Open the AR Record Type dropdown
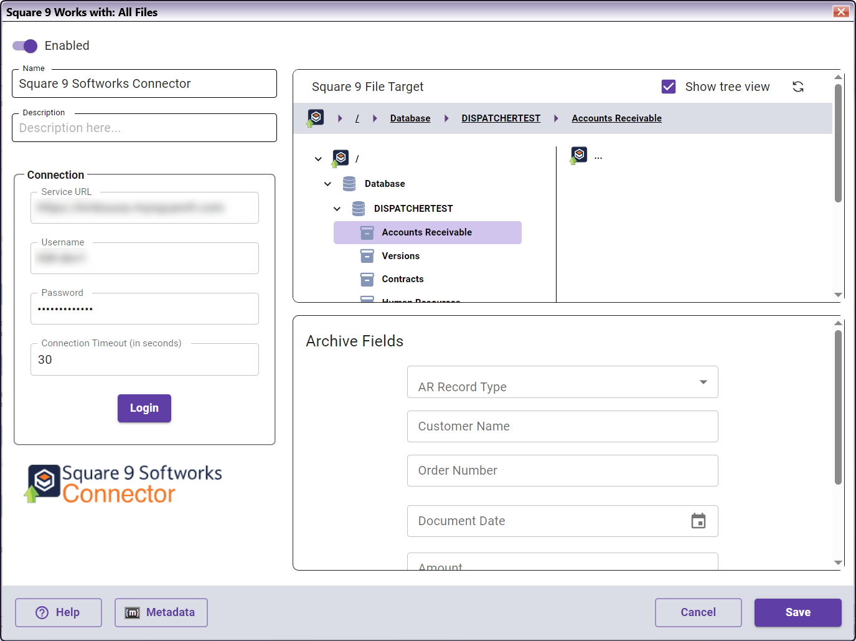856x641 pixels. 563,382
